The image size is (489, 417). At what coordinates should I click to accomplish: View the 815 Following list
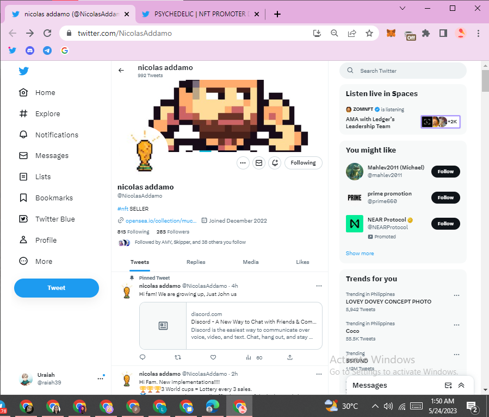pyautogui.click(x=133, y=232)
